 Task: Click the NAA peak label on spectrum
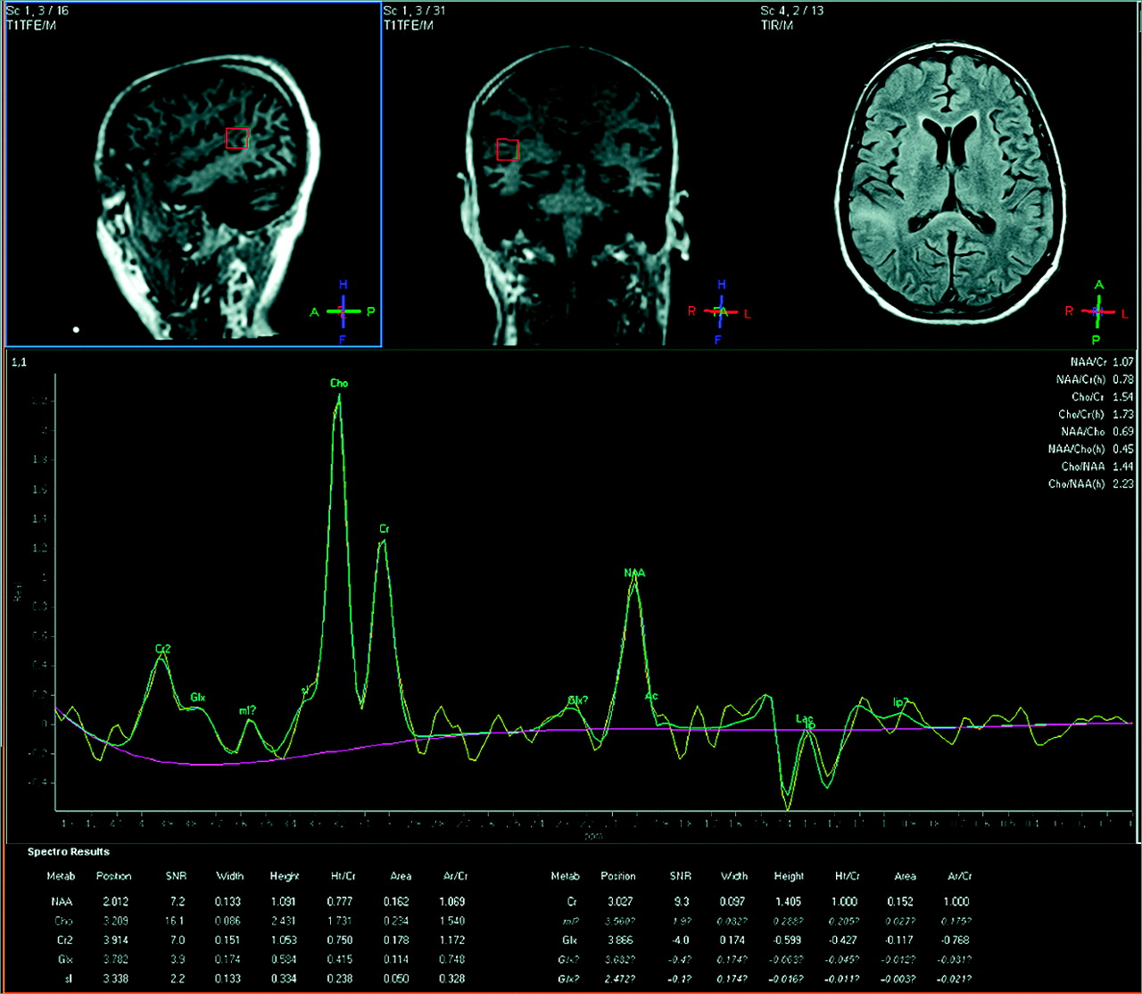point(634,573)
